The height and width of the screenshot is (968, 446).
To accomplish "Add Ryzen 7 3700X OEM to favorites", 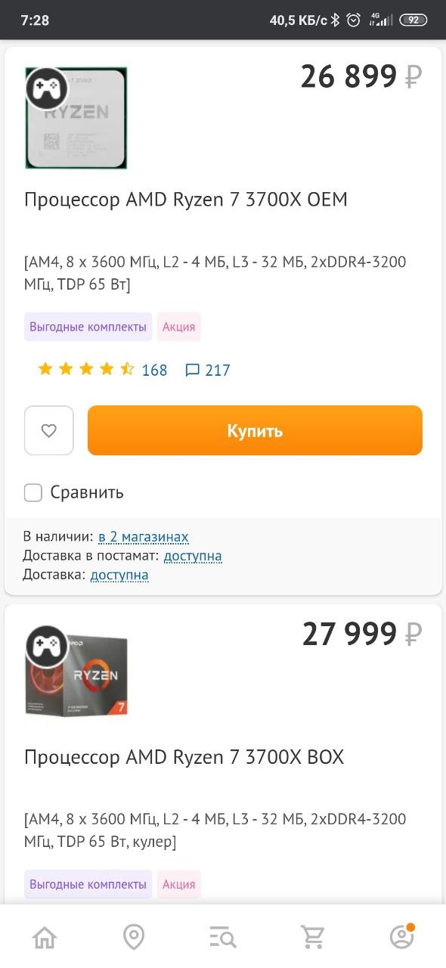I will point(49,430).
